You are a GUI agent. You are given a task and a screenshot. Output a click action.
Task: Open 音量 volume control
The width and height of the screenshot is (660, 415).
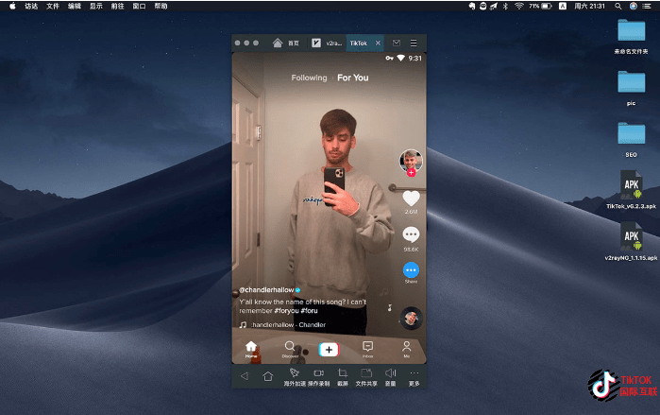click(391, 377)
